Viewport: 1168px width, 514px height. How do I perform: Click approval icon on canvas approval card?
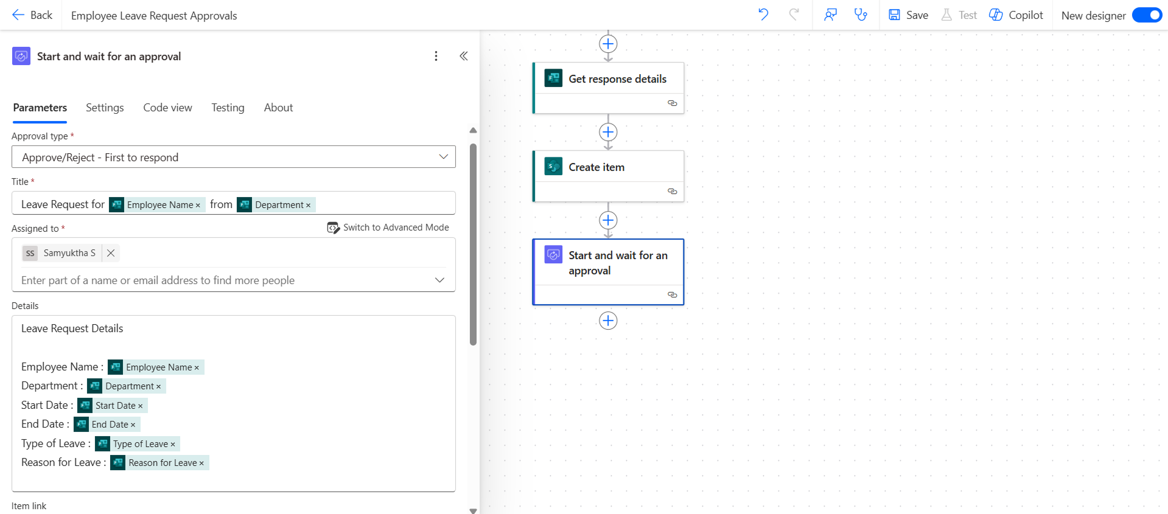click(553, 254)
